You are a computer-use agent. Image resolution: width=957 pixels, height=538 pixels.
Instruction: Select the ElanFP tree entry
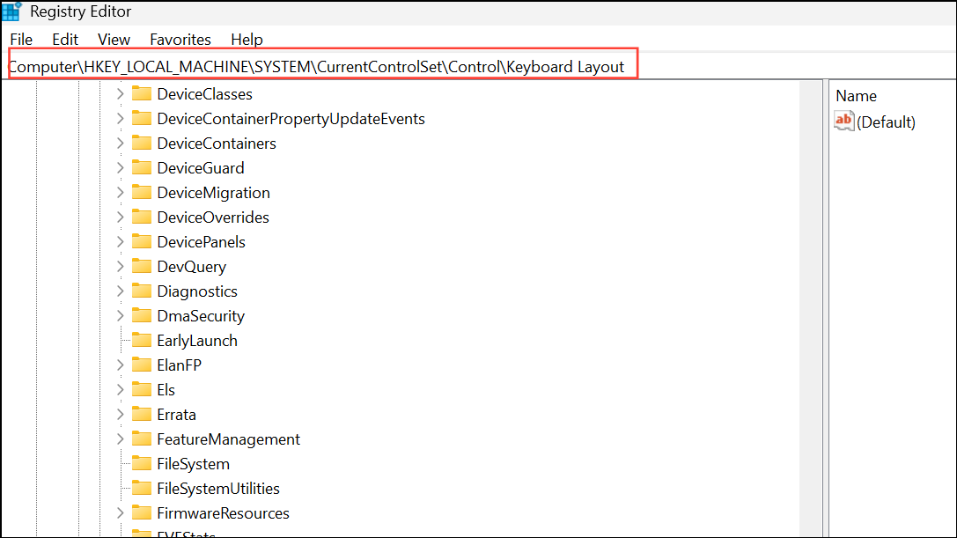(179, 365)
